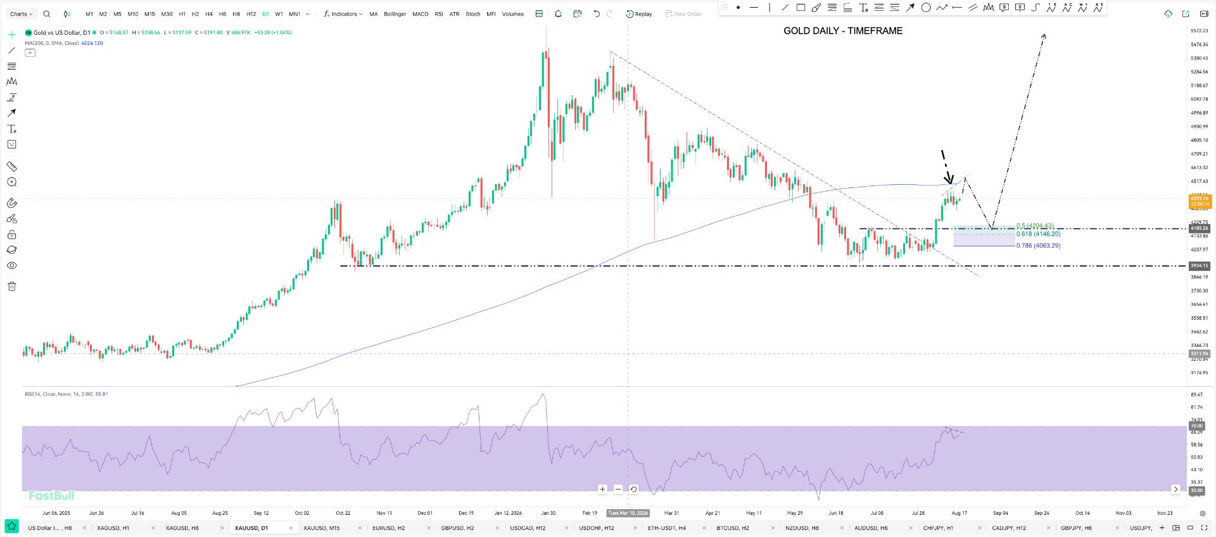The width and height of the screenshot is (1216, 537).
Task: Add a new chart tab with plus
Action: pyautogui.click(x=1162, y=528)
